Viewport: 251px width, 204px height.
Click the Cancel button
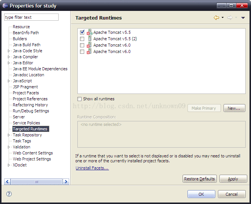[232, 194]
